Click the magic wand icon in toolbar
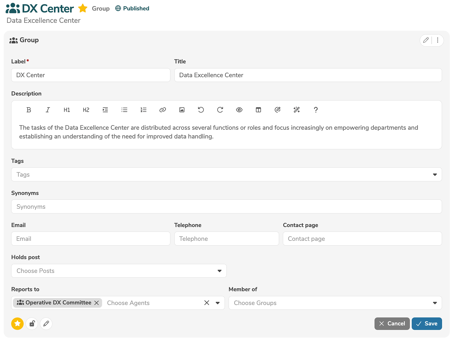Screen dimensions: 454x340 coord(297,110)
